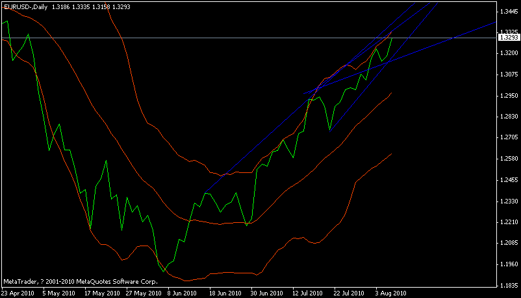Click the 1.2085 price scale label
Viewport: 521px width, 298px height.
coord(509,243)
